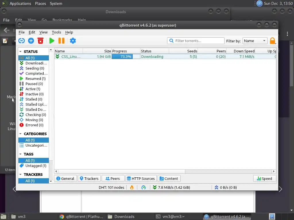This screenshot has height=220, width=294.
Task: Switch to the General tab
Action: [x=65, y=178]
